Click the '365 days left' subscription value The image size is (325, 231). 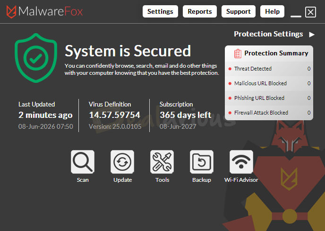click(186, 115)
